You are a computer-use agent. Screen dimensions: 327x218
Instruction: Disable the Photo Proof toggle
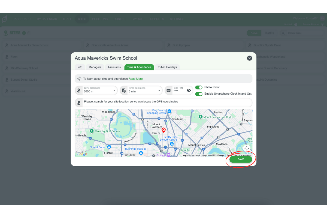199,87
